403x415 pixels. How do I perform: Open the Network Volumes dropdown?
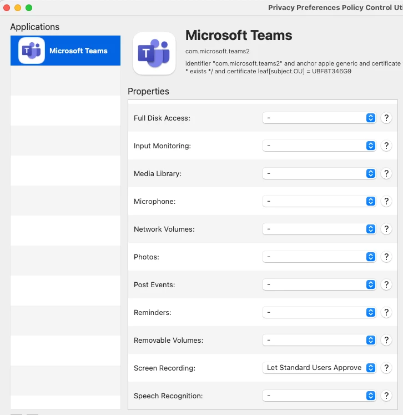click(319, 229)
